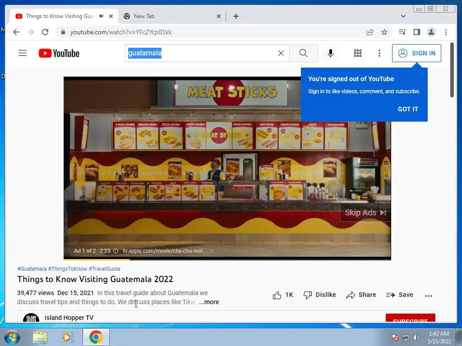Click the Island Hopper TV avatar
The height and width of the screenshot is (346, 462).
coord(31,318)
